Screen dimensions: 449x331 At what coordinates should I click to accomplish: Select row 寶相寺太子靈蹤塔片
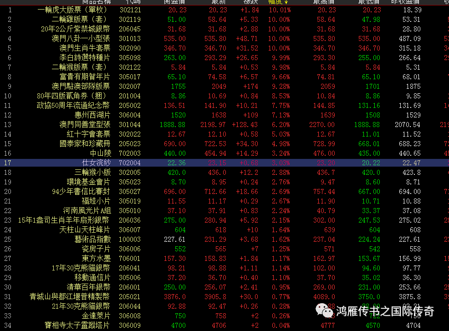click(x=224, y=326)
